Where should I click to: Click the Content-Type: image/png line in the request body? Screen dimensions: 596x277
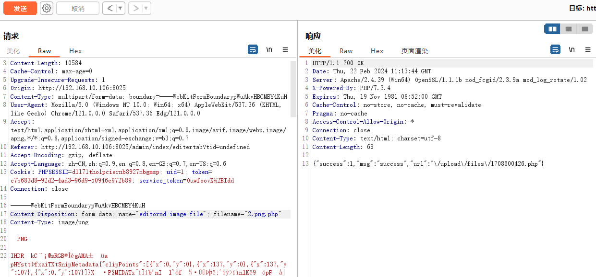tap(49, 222)
